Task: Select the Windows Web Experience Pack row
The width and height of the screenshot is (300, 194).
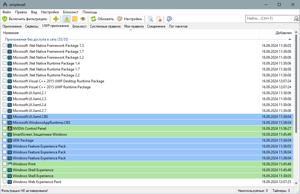Action: point(148,182)
